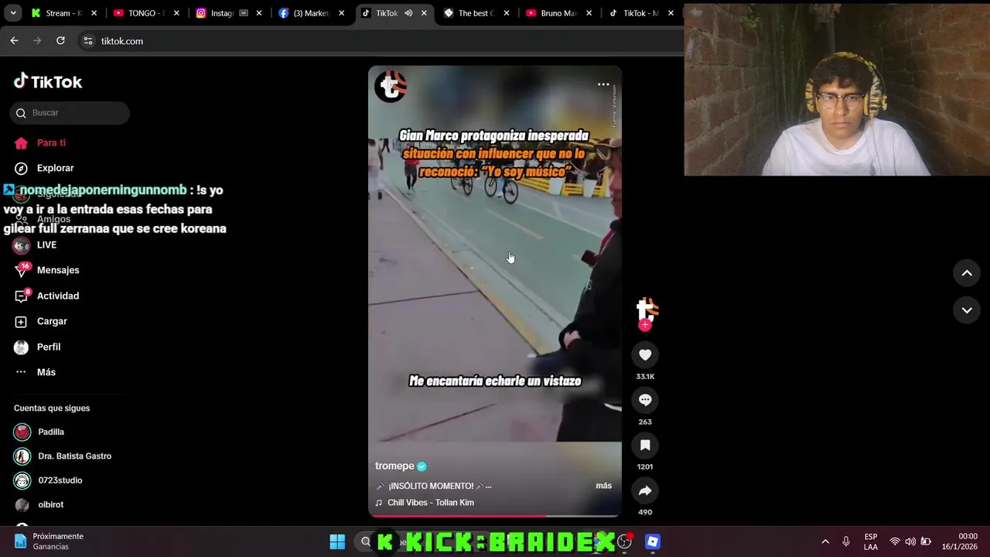Open tromepe username under video

(x=394, y=466)
